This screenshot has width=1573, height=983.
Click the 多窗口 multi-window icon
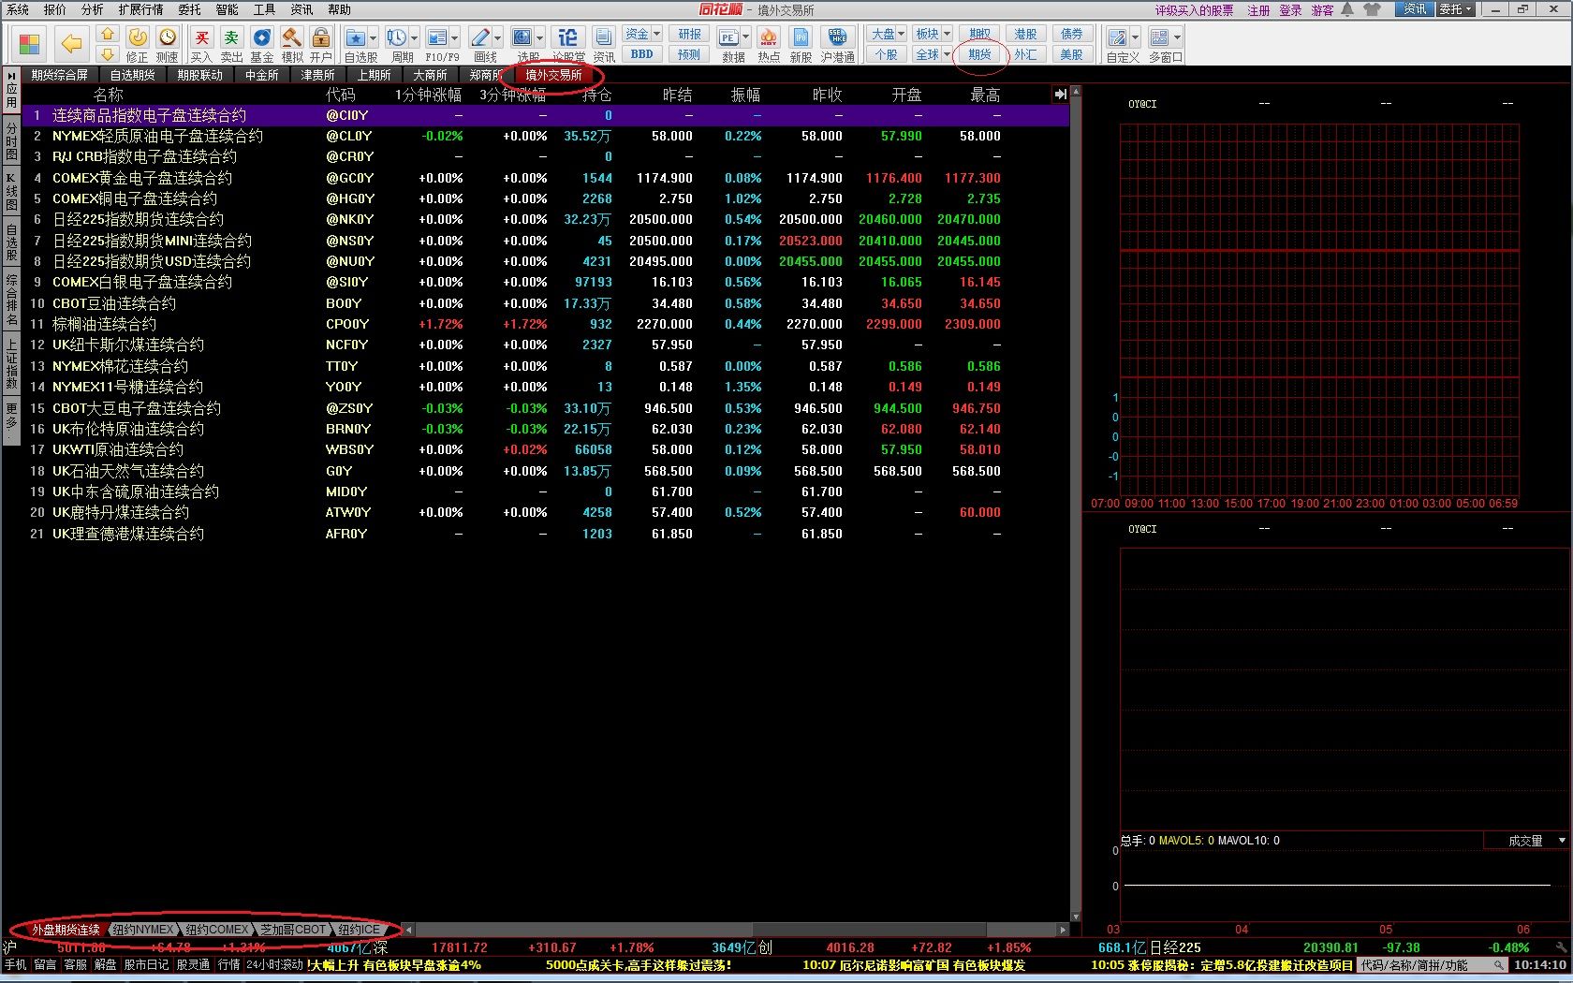coord(1159,37)
